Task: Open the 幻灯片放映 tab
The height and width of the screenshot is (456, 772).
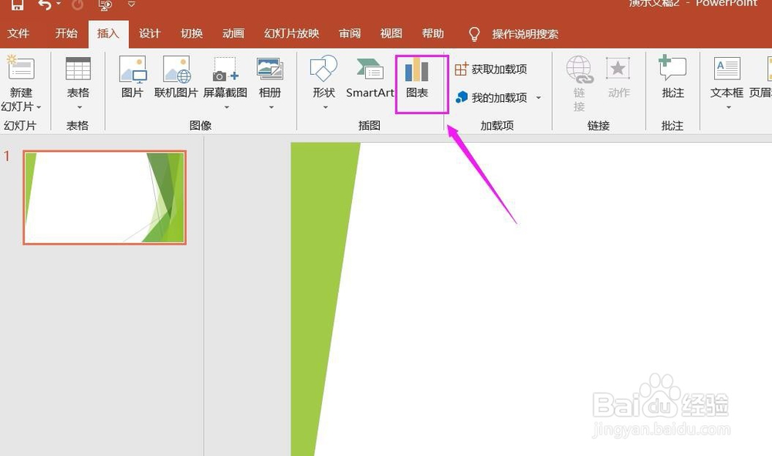Action: click(290, 33)
